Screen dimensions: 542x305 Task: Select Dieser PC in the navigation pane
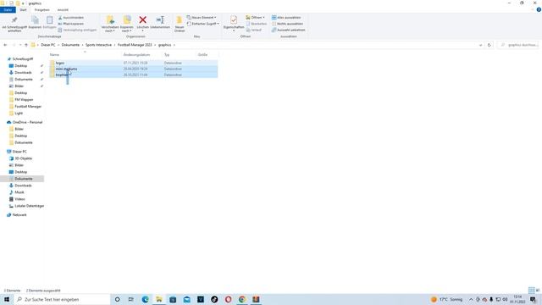19,152
